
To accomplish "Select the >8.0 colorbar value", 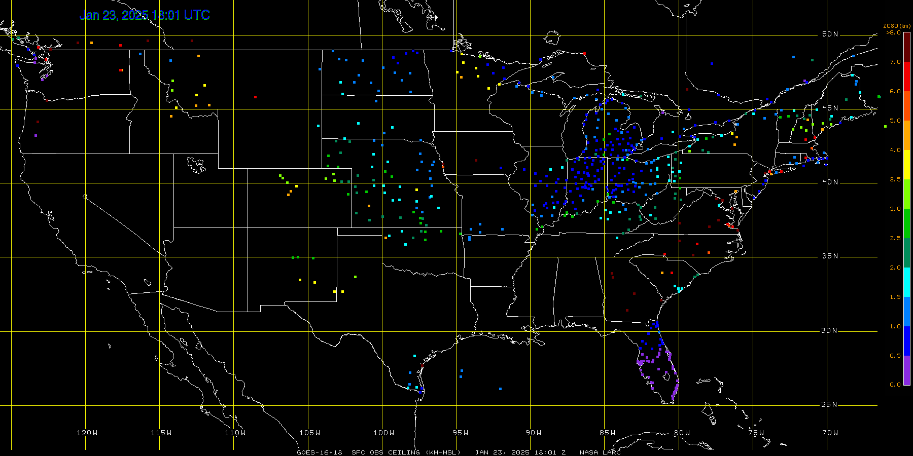I will tap(894, 32).
